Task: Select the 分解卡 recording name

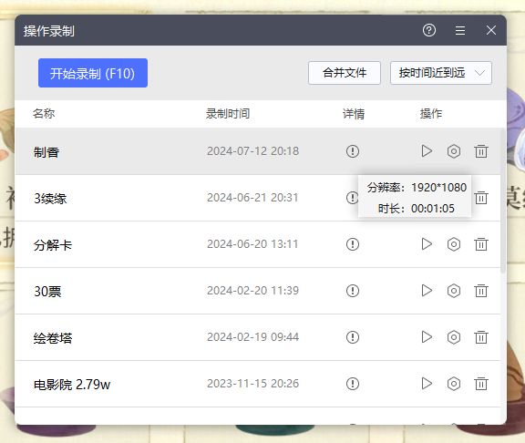Action: [53, 245]
